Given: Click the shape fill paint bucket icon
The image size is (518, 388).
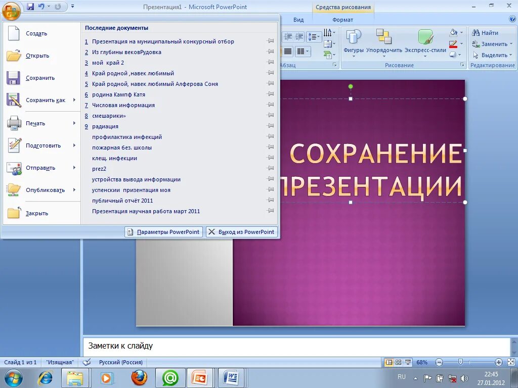Looking at the screenshot, I should 453,33.
